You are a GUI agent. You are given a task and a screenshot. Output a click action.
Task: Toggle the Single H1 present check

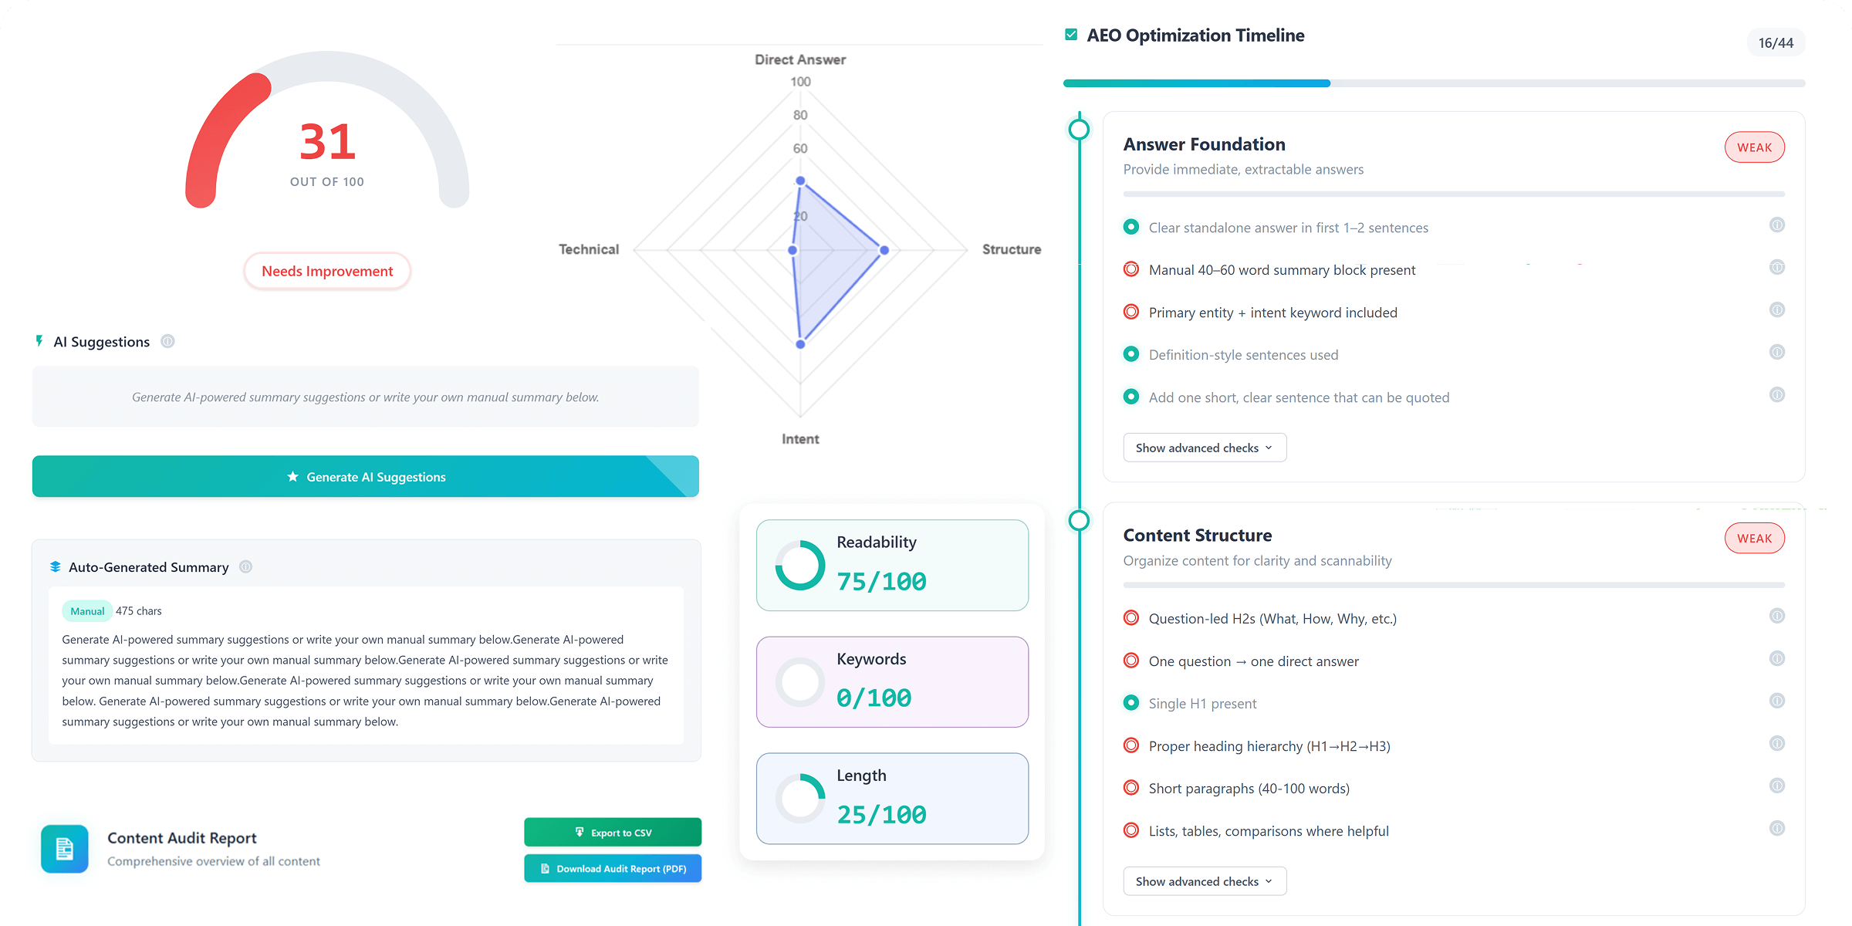tap(1131, 702)
